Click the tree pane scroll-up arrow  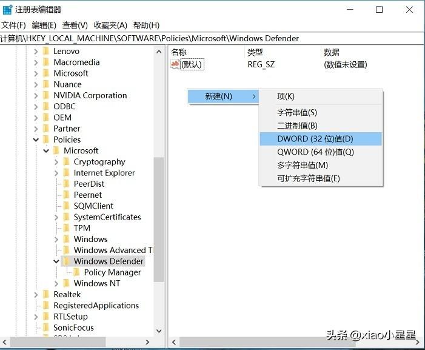pos(159,52)
